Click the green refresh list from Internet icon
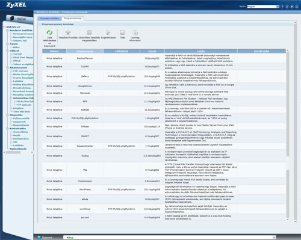 [x=49, y=32]
